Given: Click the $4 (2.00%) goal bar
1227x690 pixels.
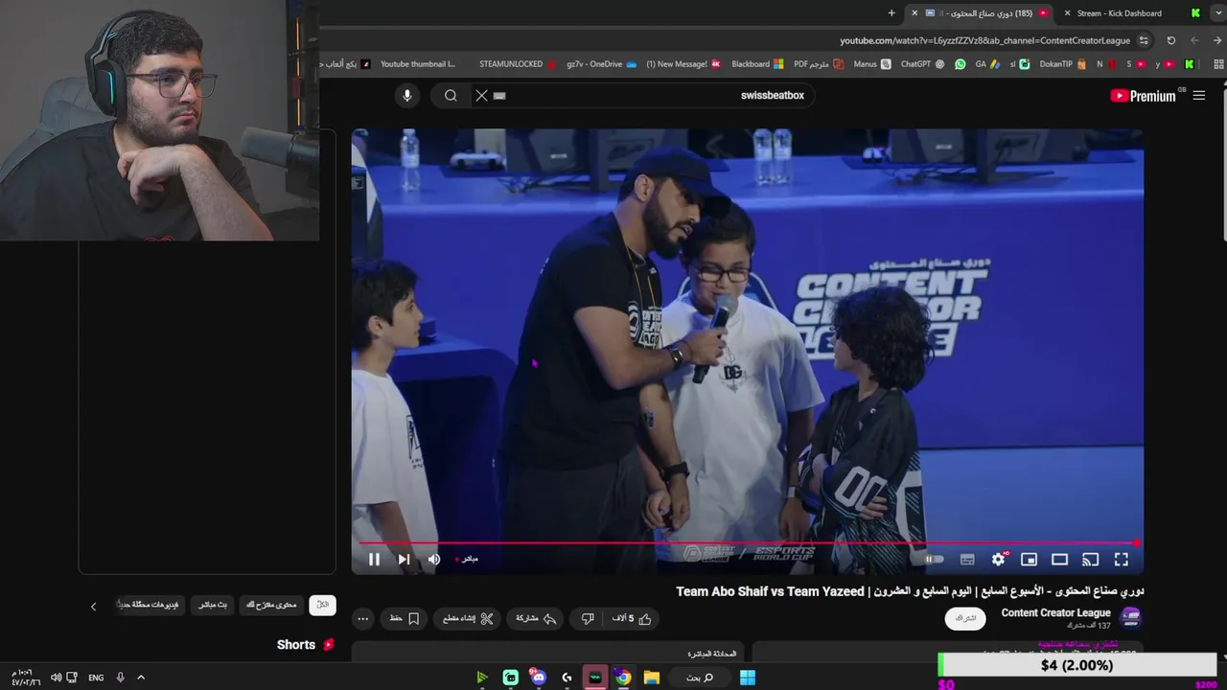Looking at the screenshot, I should tap(1077, 665).
